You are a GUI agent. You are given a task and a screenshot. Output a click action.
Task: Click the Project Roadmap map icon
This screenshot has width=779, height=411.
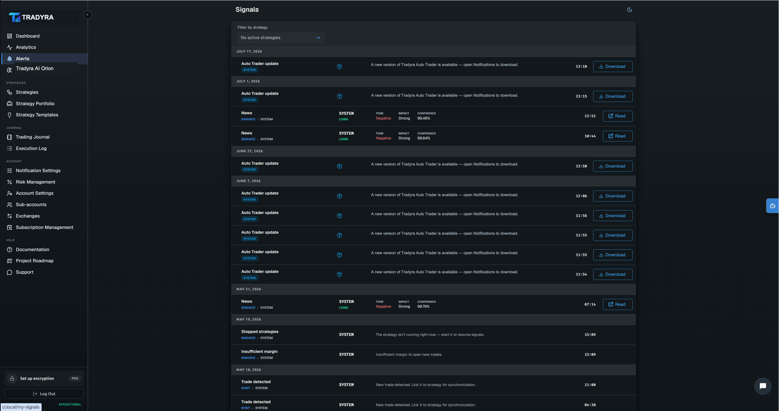(10, 261)
